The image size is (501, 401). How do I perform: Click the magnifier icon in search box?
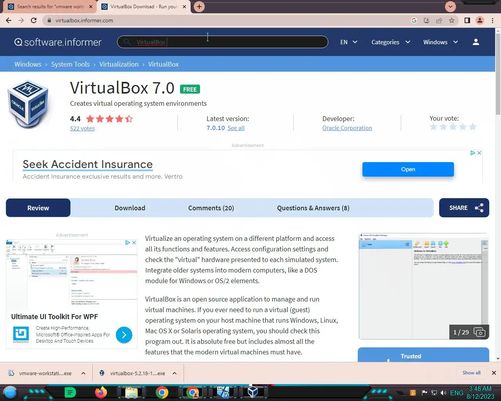127,42
